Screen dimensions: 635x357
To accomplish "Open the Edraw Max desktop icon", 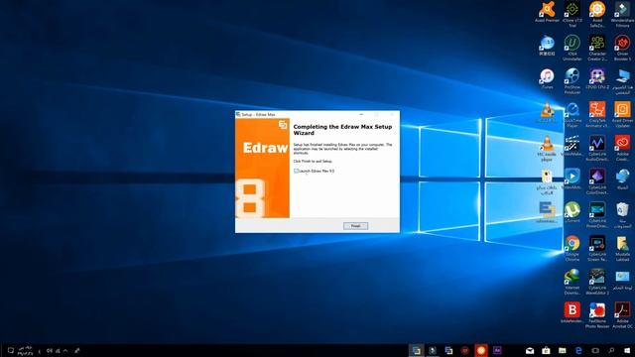I will pos(547,212).
